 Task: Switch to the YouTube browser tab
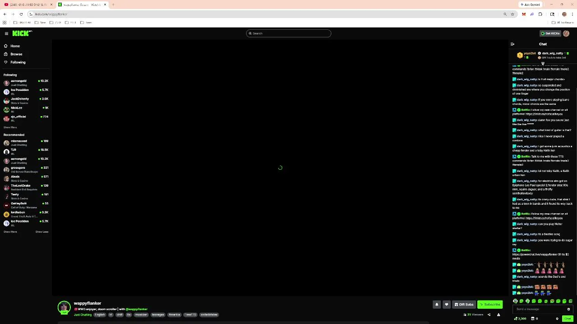tap(28, 4)
